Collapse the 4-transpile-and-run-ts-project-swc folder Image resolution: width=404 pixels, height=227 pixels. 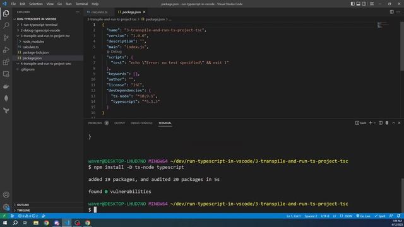[45, 64]
